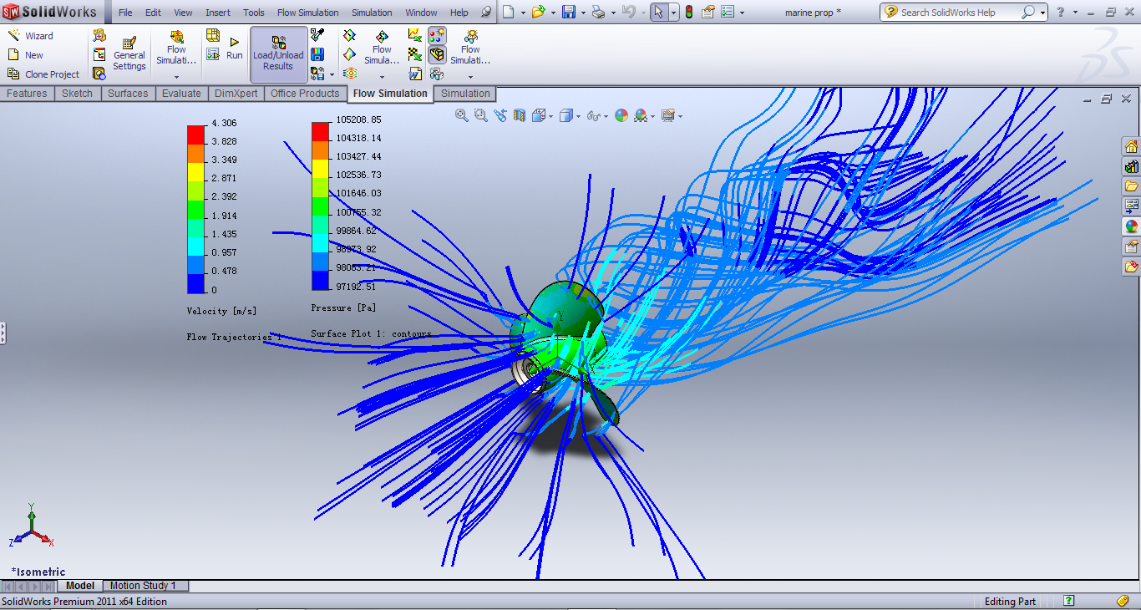Open the Appearances task pane color ball icon
The height and width of the screenshot is (610, 1141).
pyautogui.click(x=1131, y=226)
